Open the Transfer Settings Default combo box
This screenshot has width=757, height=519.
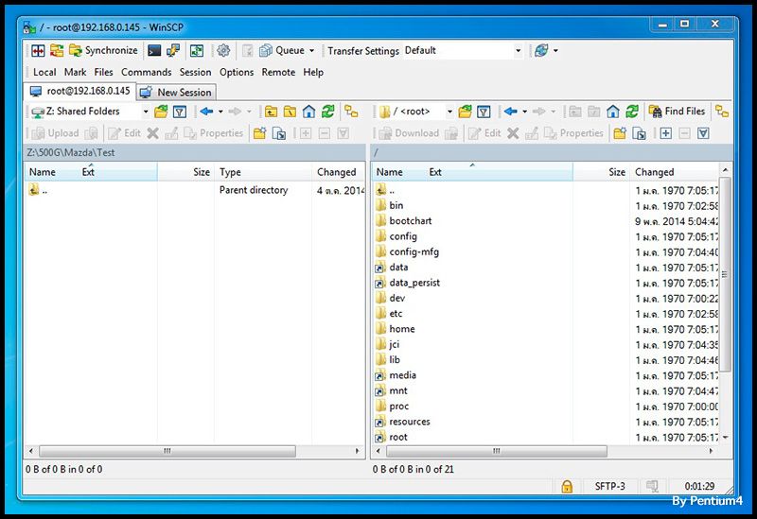(463, 50)
